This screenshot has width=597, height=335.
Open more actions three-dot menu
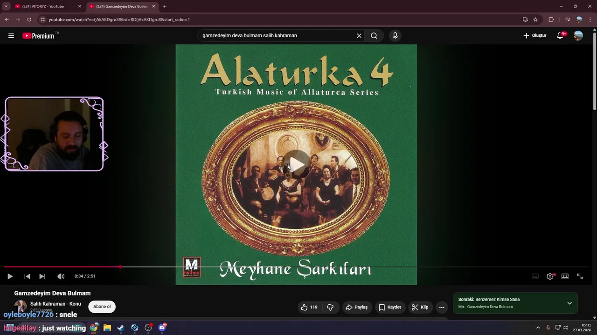[442, 307]
